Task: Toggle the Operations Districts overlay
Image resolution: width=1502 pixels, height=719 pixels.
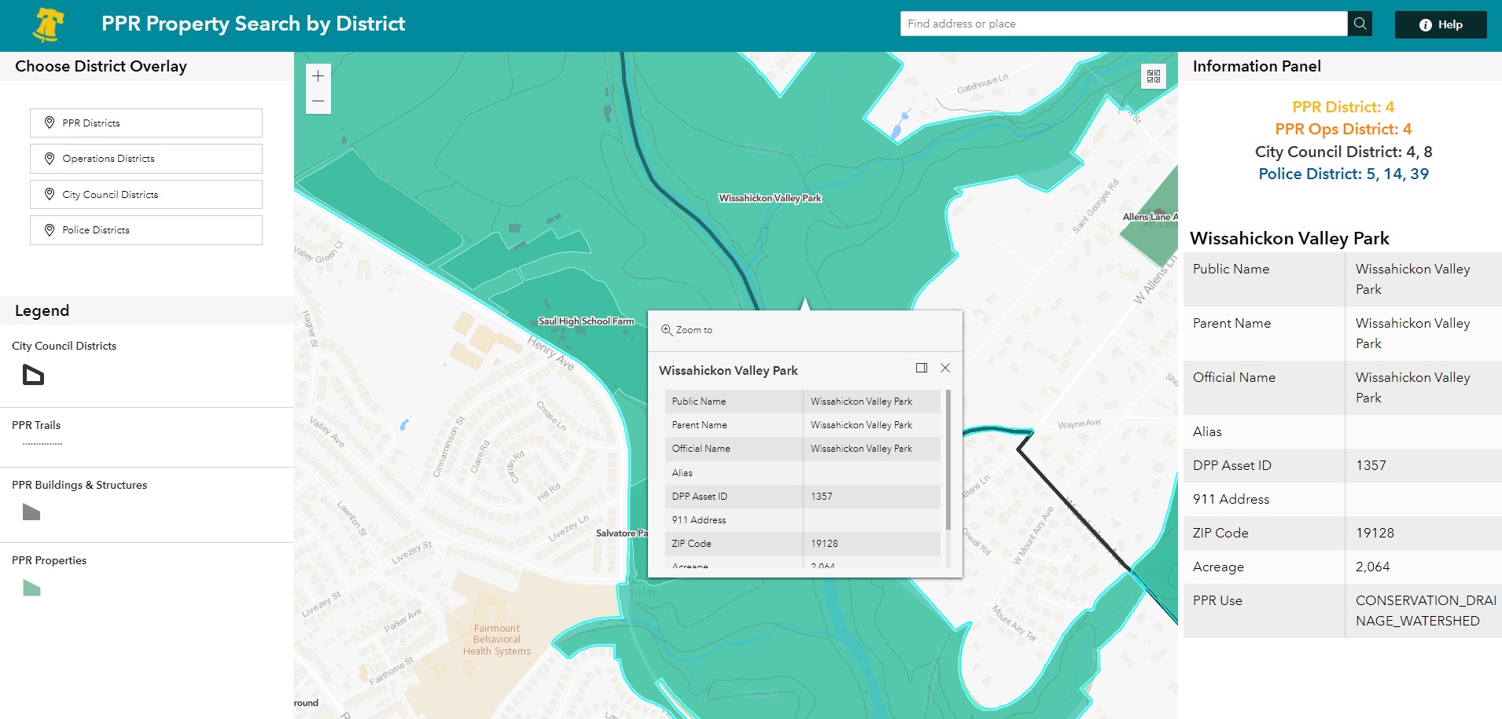Action: click(x=146, y=159)
